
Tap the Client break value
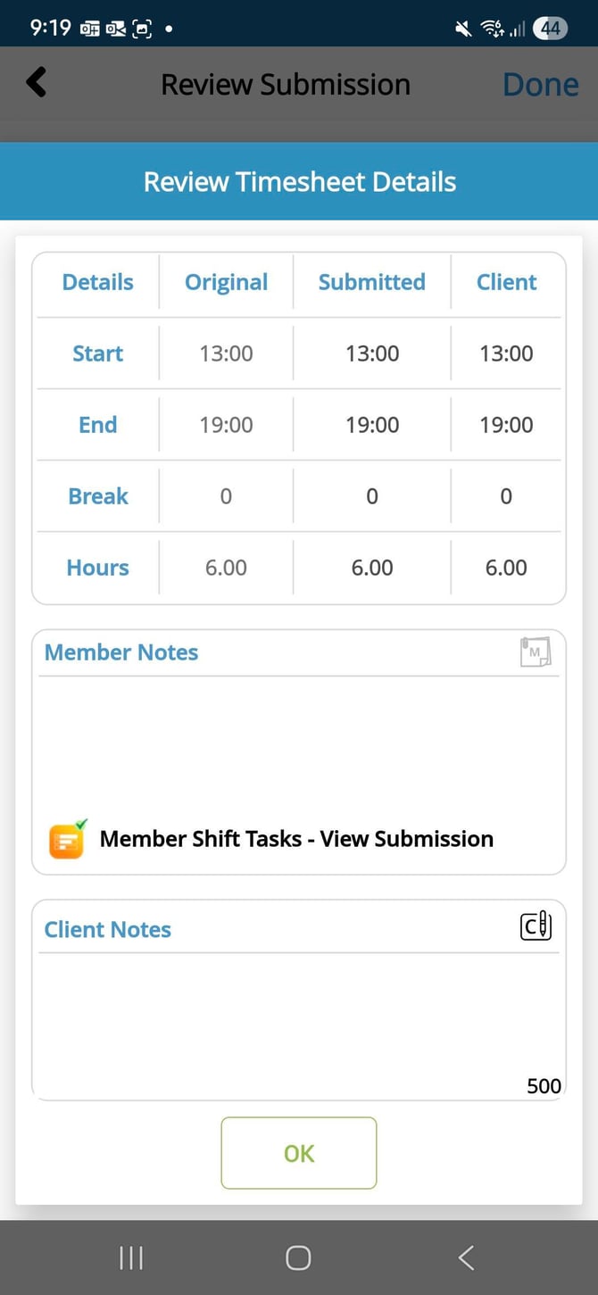point(506,497)
